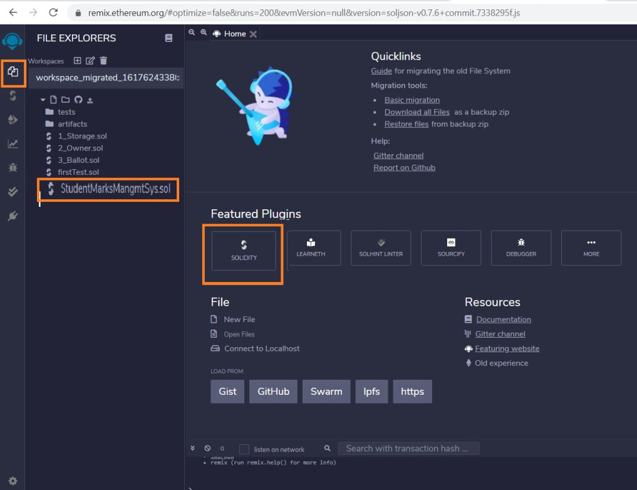Open Deploy & run transactions sidebar icon
This screenshot has height=490, width=637.
(x=13, y=120)
